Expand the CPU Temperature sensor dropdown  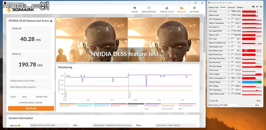click(229, 90)
